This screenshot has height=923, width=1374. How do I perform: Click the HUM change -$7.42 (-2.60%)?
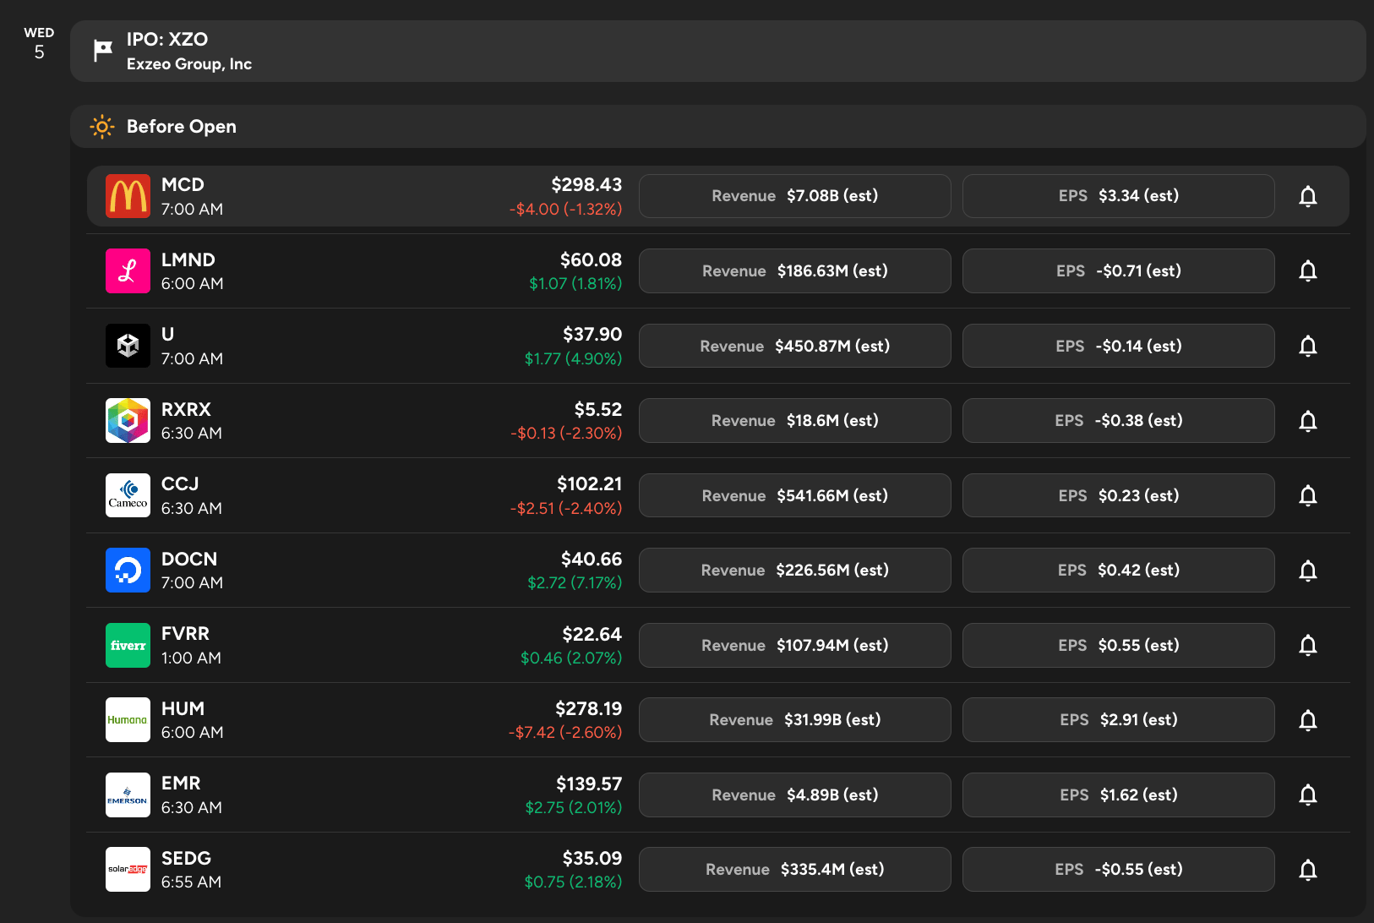point(565,732)
